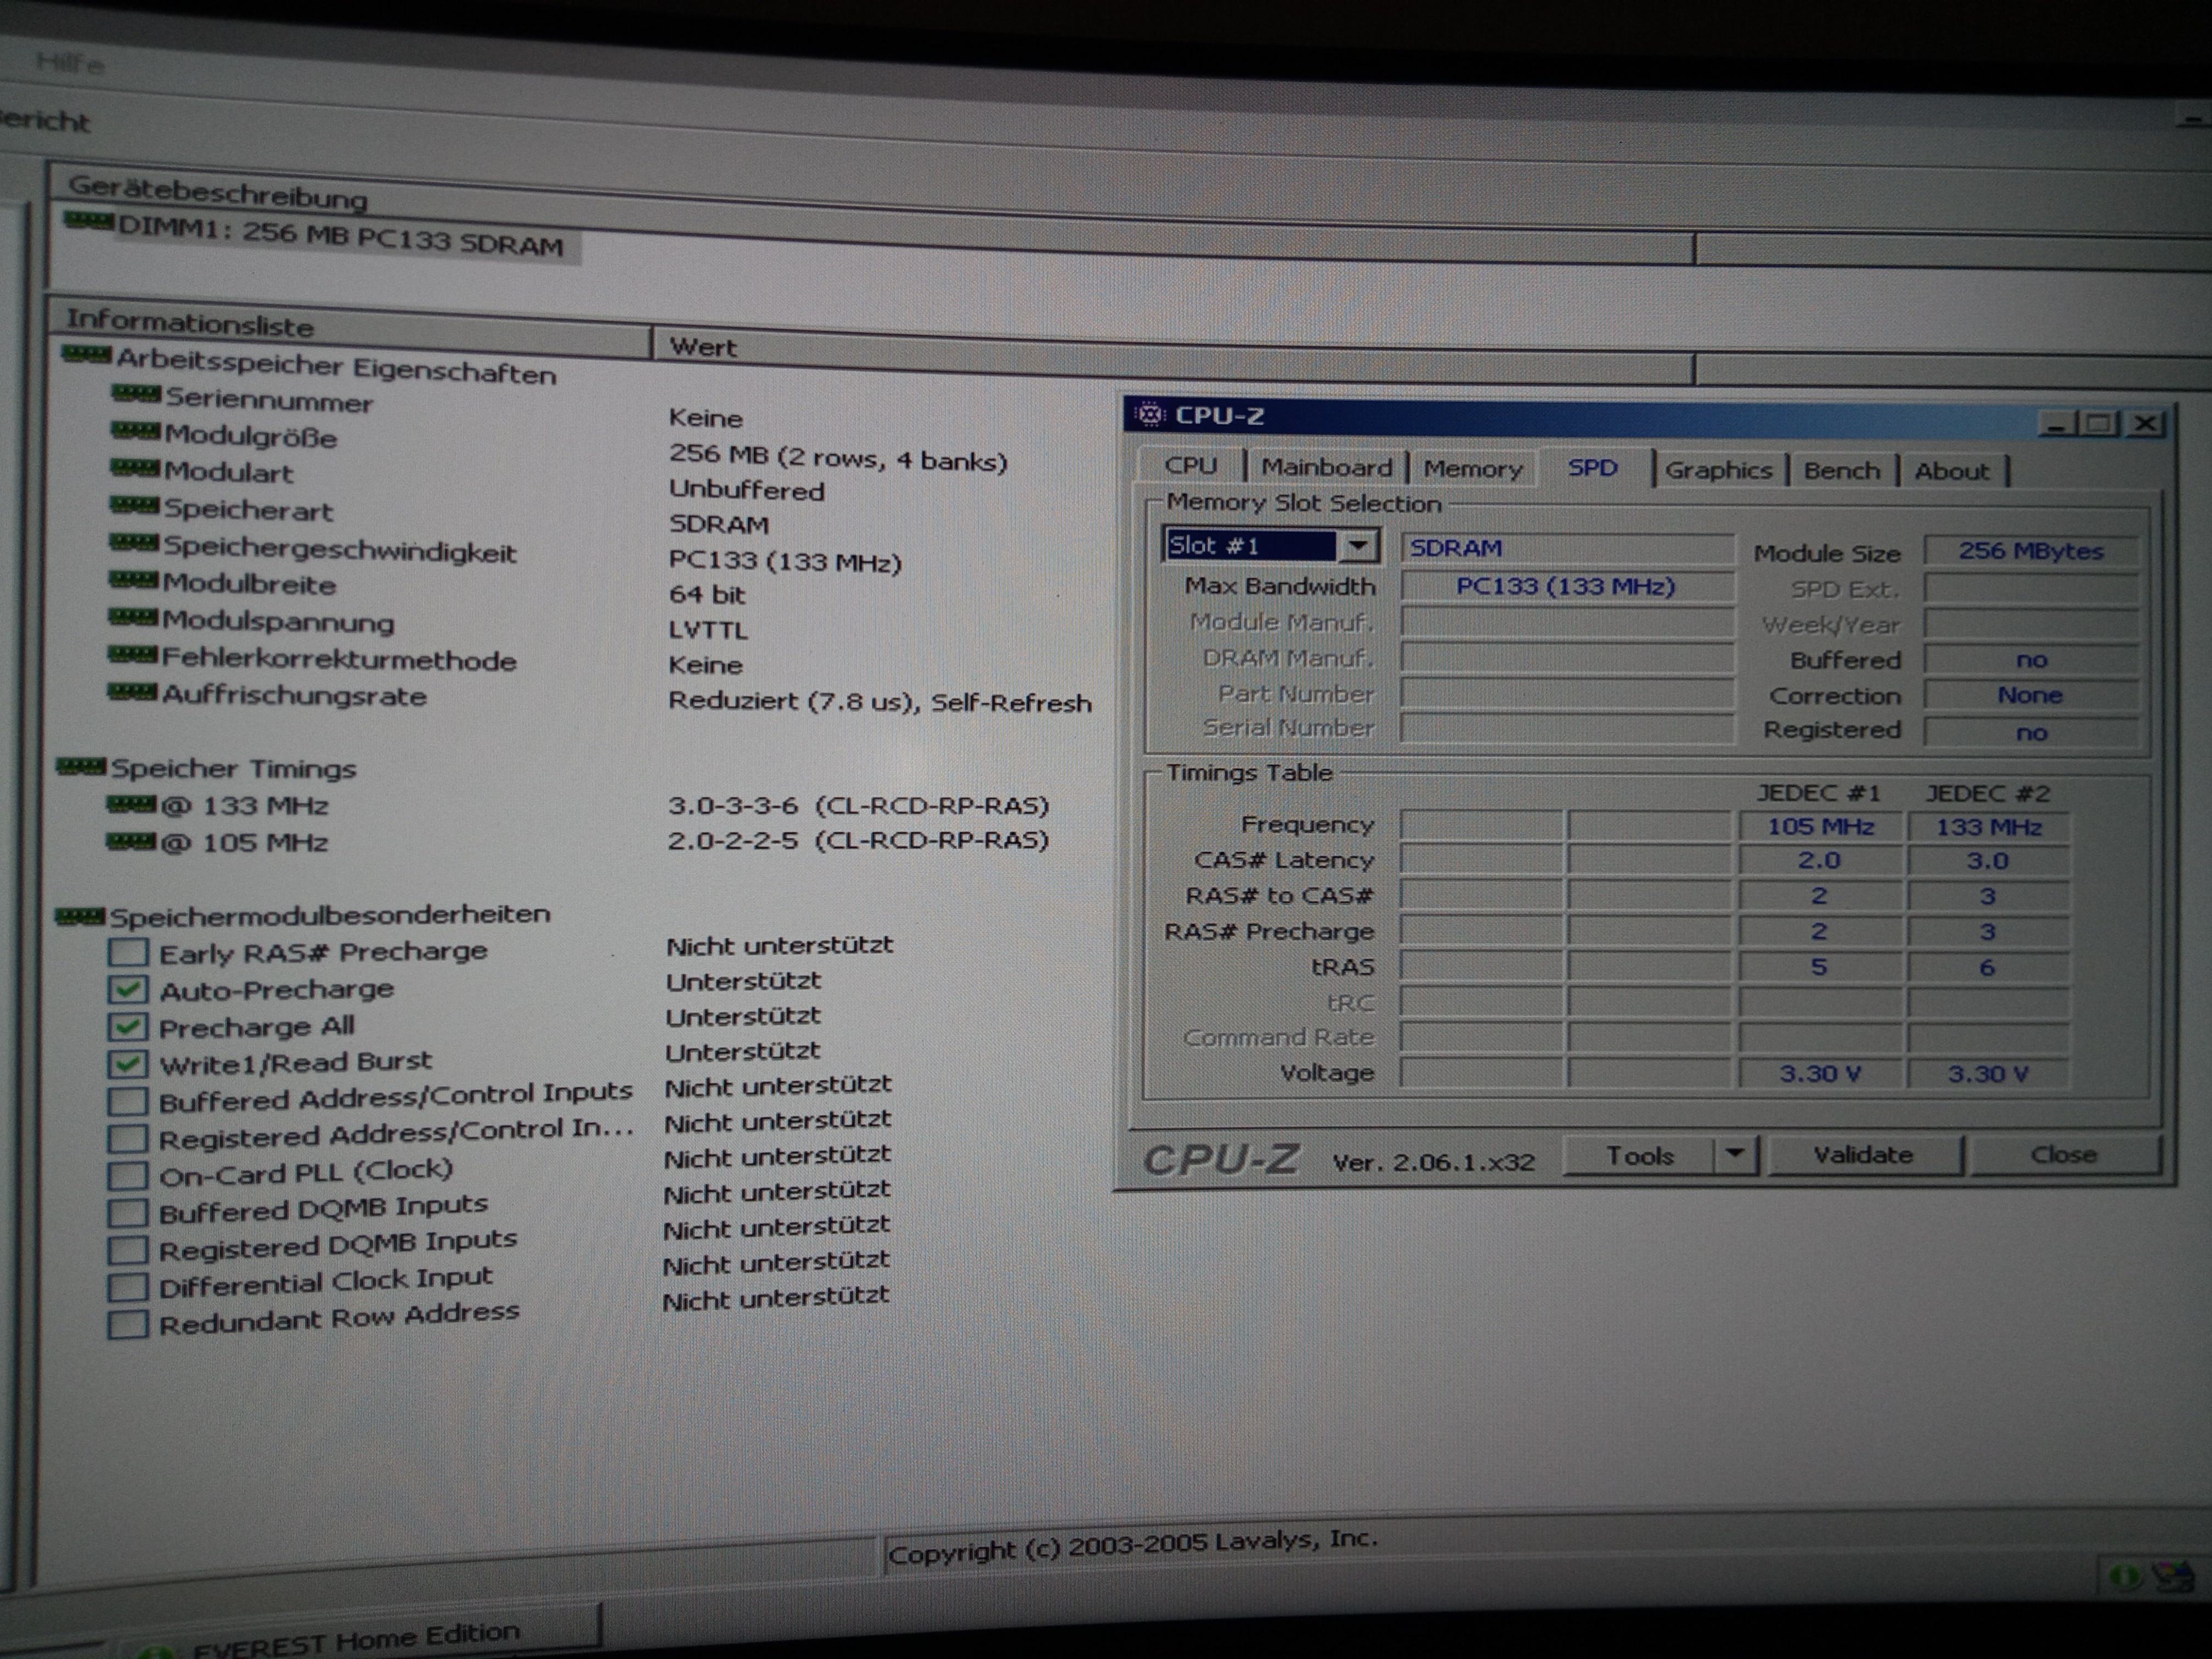Open the Hilfe menu in EVEREST
This screenshot has width=2212, height=1659.
tap(70, 64)
